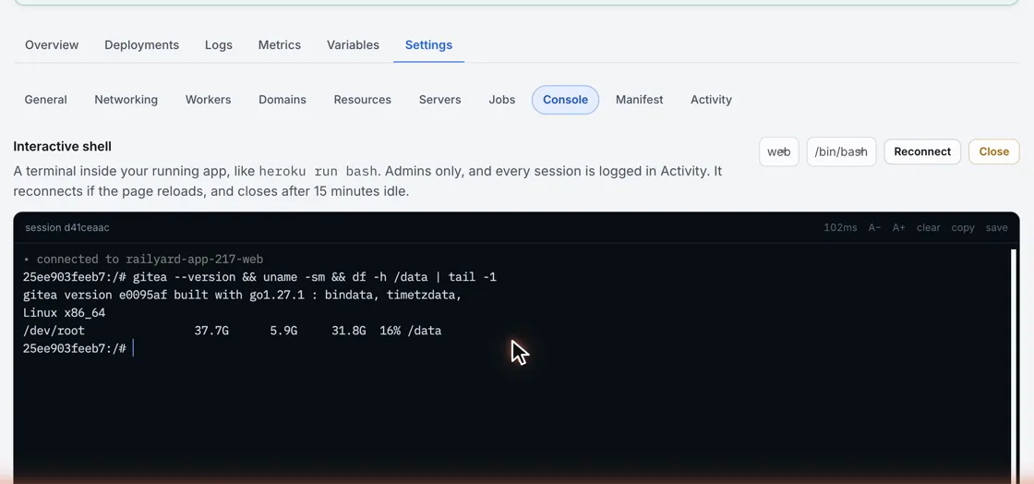This screenshot has height=484, width=1034.
Task: Go to the Jobs section
Action: (x=502, y=100)
